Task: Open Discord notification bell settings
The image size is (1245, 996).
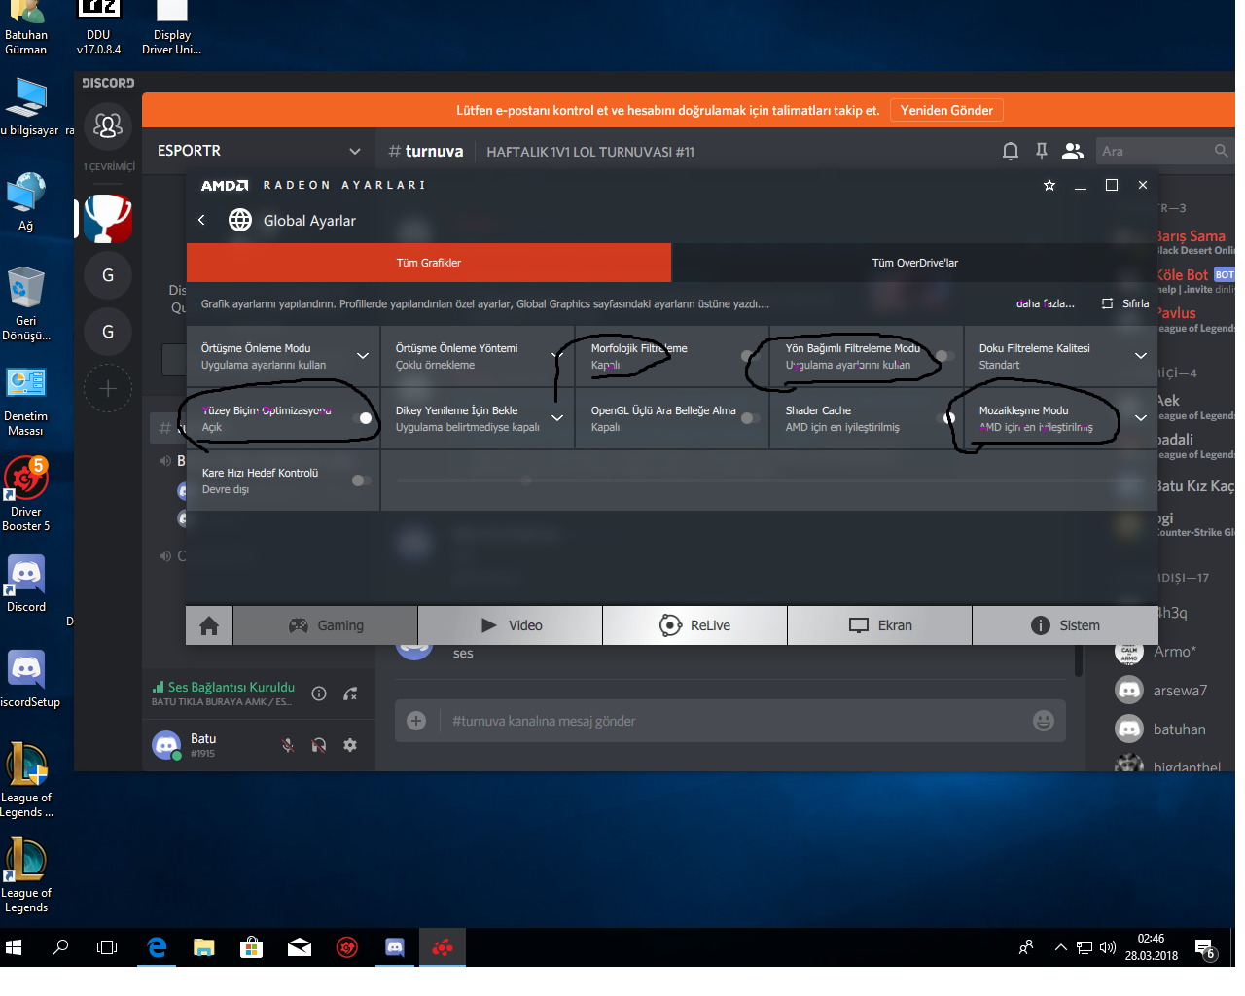Action: click(1011, 151)
